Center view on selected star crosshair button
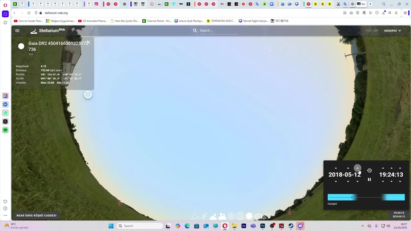411x231 pixels. [88, 95]
